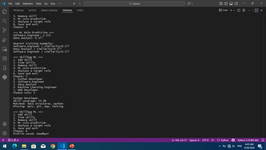
Task: Open Run and Debug view
Action: (x=5, y=40)
